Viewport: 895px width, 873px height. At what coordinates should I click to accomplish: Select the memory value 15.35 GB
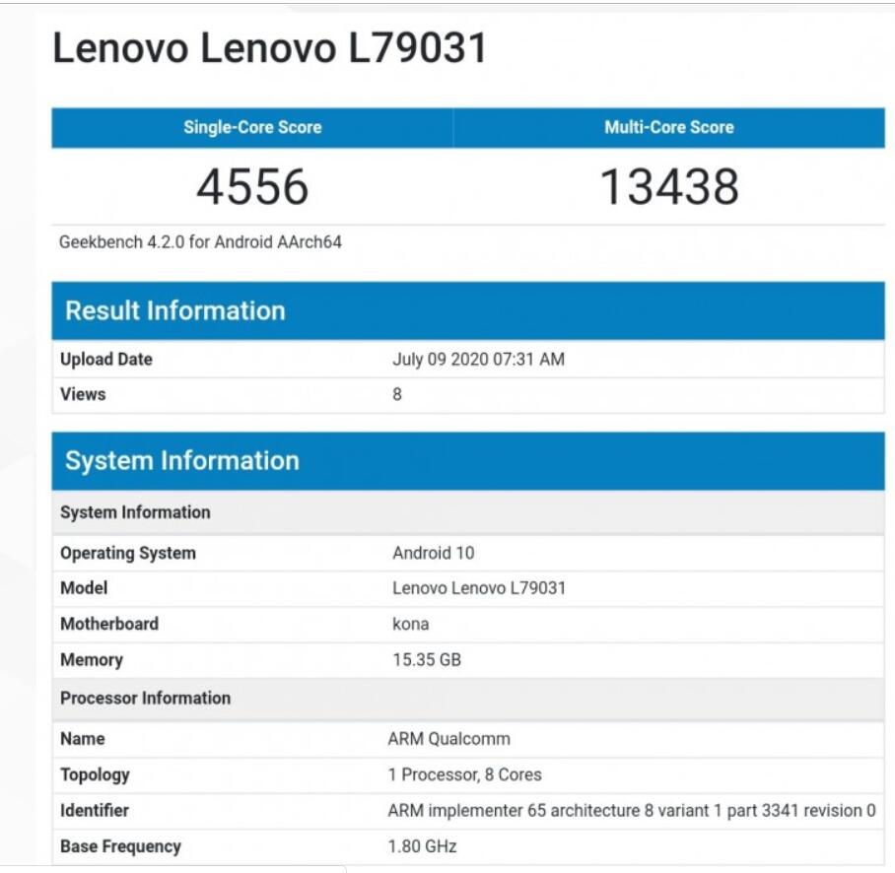coord(427,659)
